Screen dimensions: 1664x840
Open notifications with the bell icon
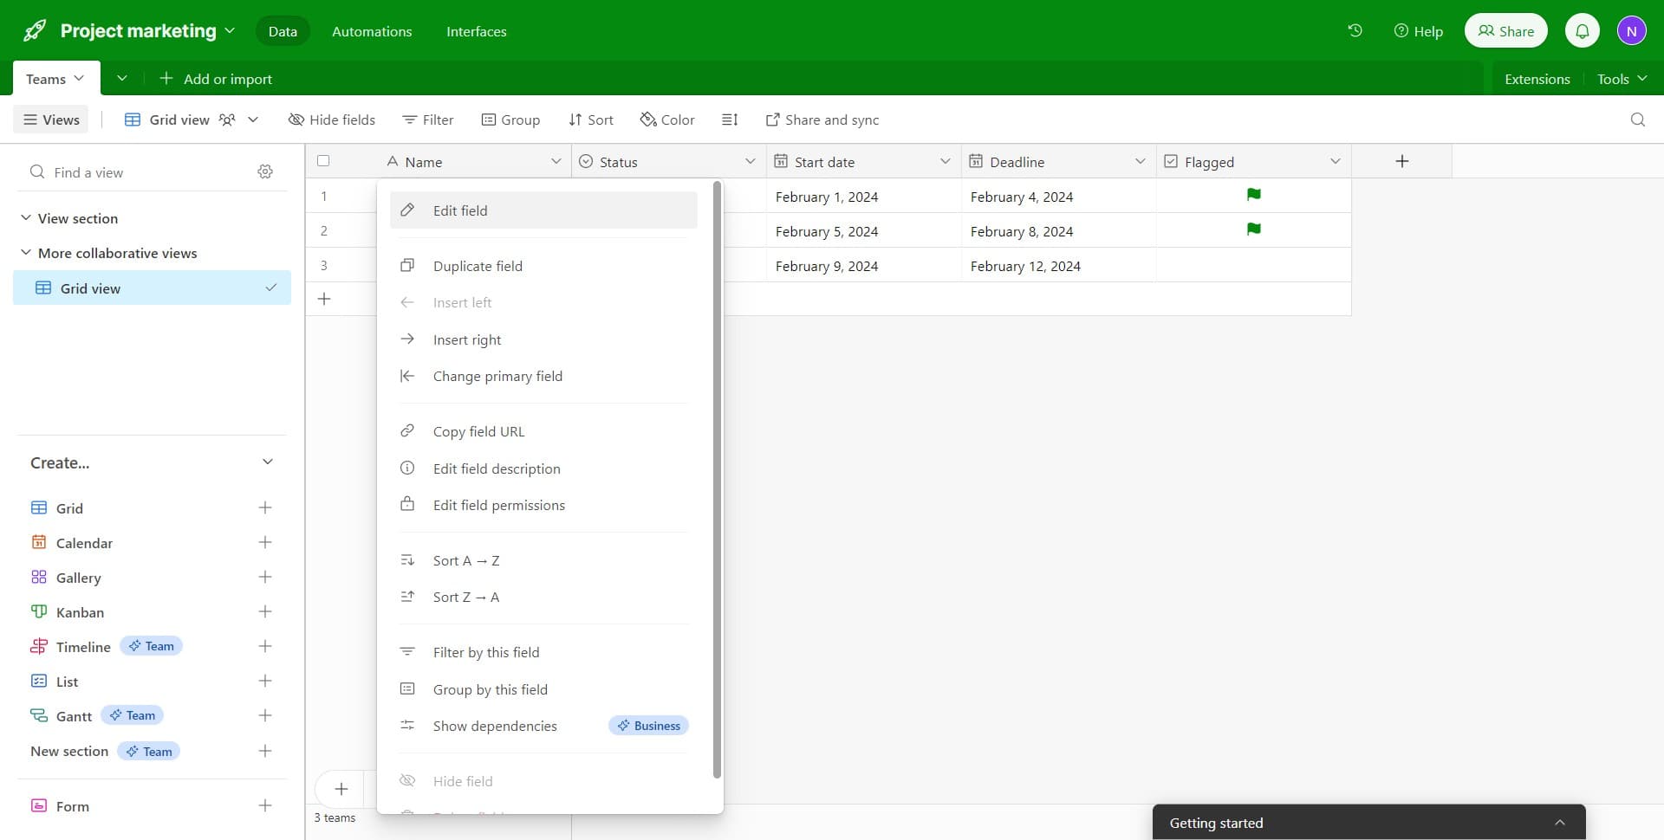[x=1583, y=30]
